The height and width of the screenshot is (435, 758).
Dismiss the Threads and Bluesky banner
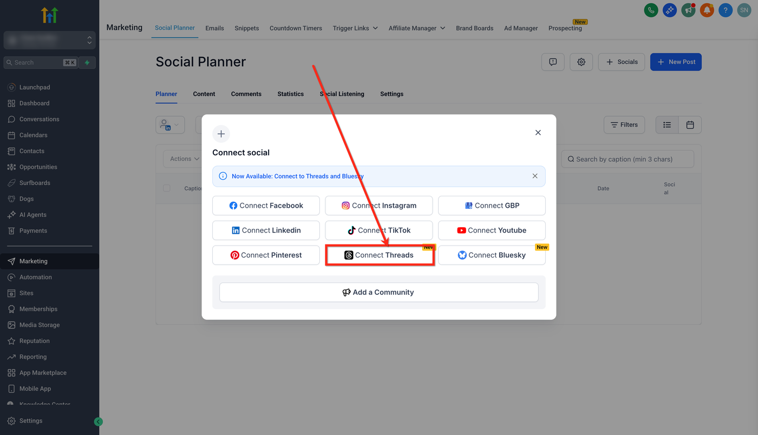(535, 176)
